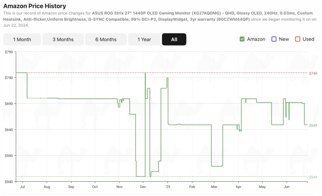The width and height of the screenshot is (322, 196).
Task: Select the 3 Months range tab
Action: pyautogui.click(x=63, y=39)
